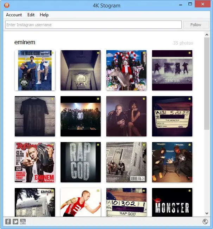Screen dimensions: 213x229
Task: Open the hooded group crowd photo
Action: tap(81, 116)
